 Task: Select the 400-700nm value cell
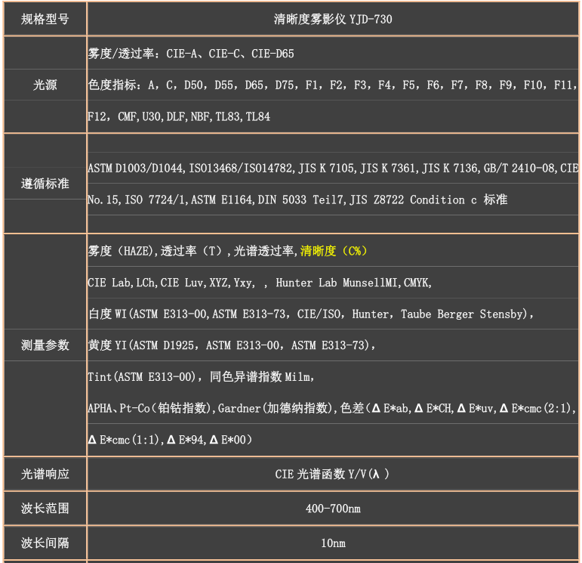(x=333, y=509)
